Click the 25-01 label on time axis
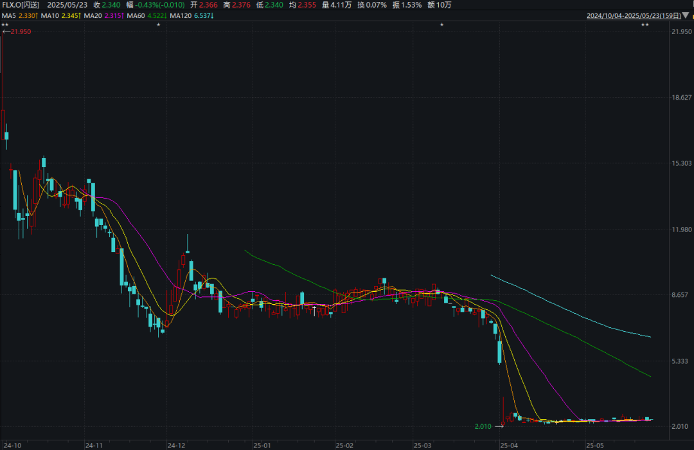 pos(262,445)
